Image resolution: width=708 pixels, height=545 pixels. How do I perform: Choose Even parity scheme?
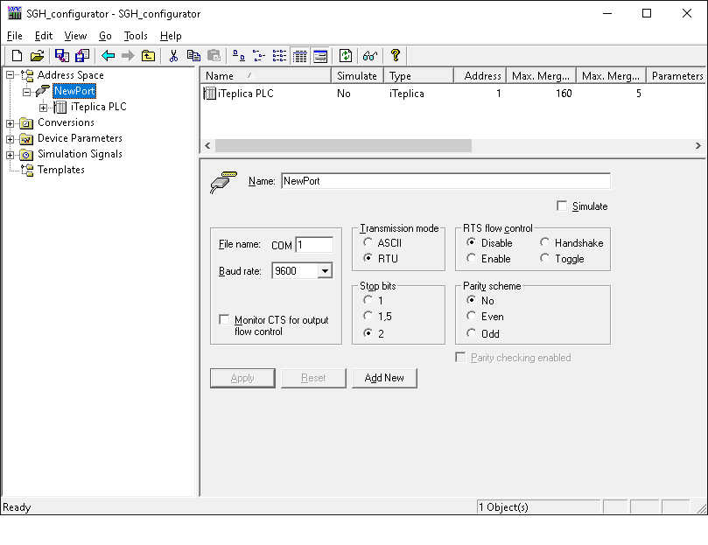click(472, 316)
